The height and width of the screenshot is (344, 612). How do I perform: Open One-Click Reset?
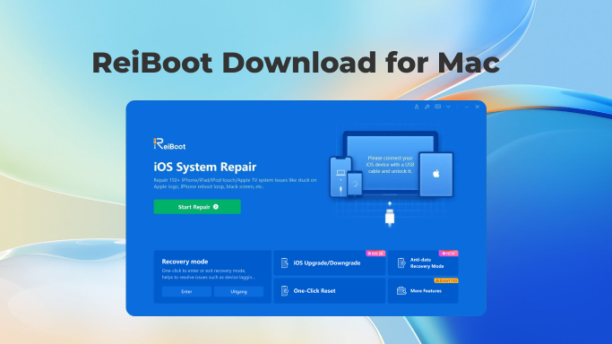(x=330, y=290)
